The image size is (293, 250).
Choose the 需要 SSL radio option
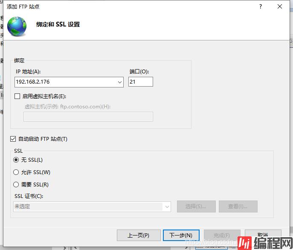tap(16, 185)
